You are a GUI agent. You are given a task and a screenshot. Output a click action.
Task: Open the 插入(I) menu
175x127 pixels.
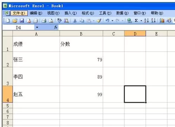71,13
